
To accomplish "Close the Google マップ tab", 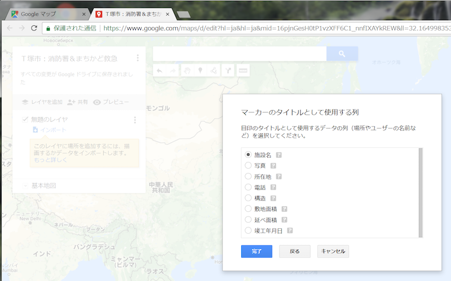I will [83, 14].
